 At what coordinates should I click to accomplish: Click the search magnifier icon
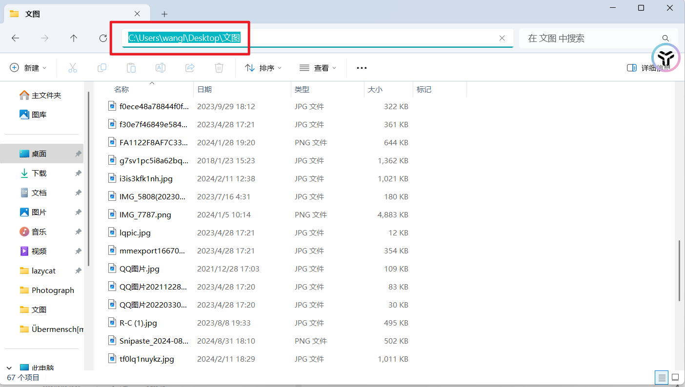point(665,38)
